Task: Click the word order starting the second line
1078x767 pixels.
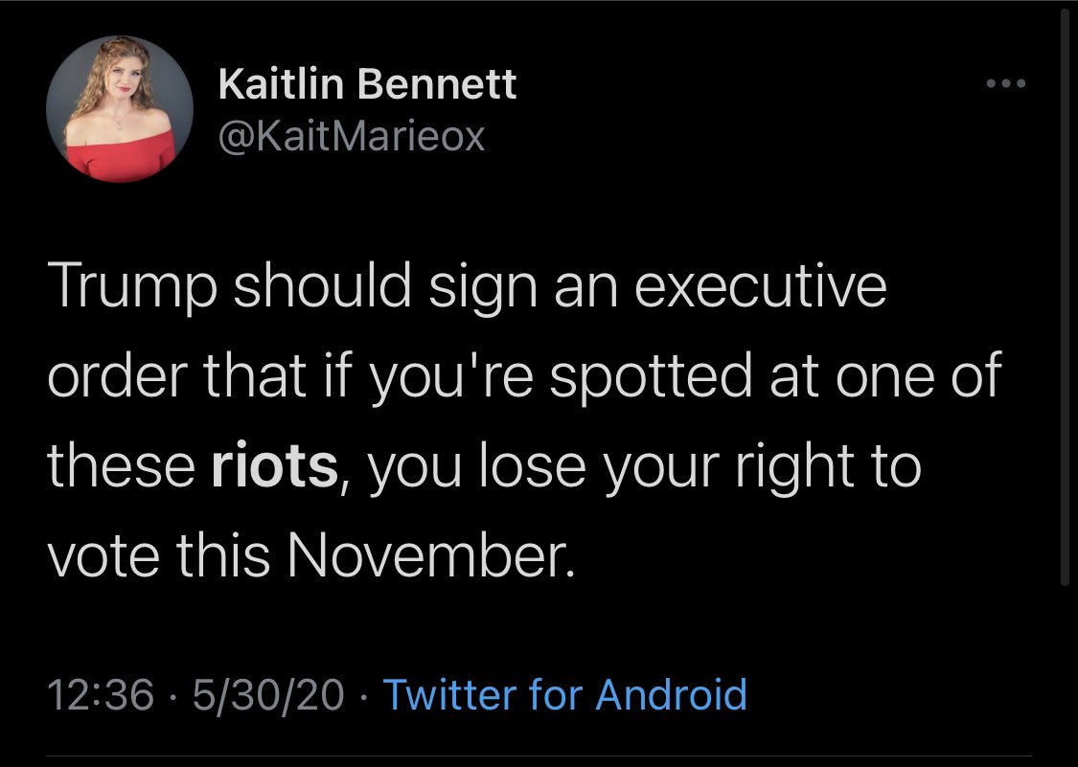Action: click(x=118, y=376)
